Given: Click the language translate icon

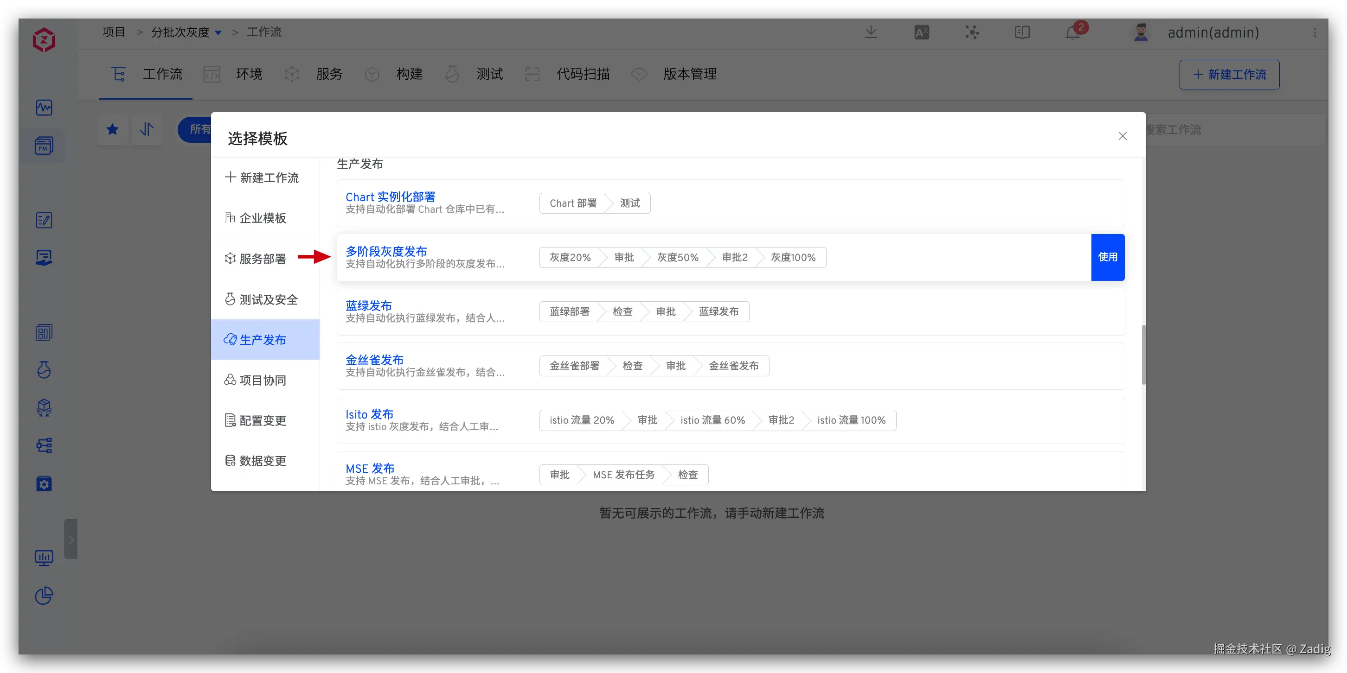Looking at the screenshot, I should (921, 32).
